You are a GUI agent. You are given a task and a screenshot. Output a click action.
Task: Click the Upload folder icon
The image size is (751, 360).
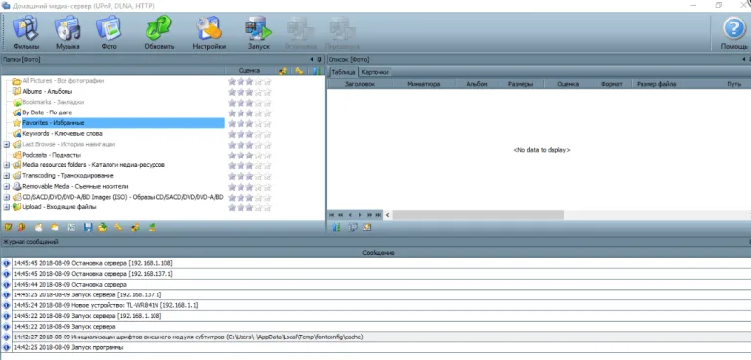click(x=17, y=207)
